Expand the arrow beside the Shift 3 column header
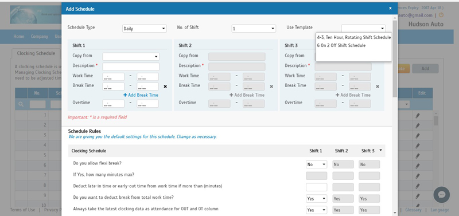The image size is (459, 216). 381,151
